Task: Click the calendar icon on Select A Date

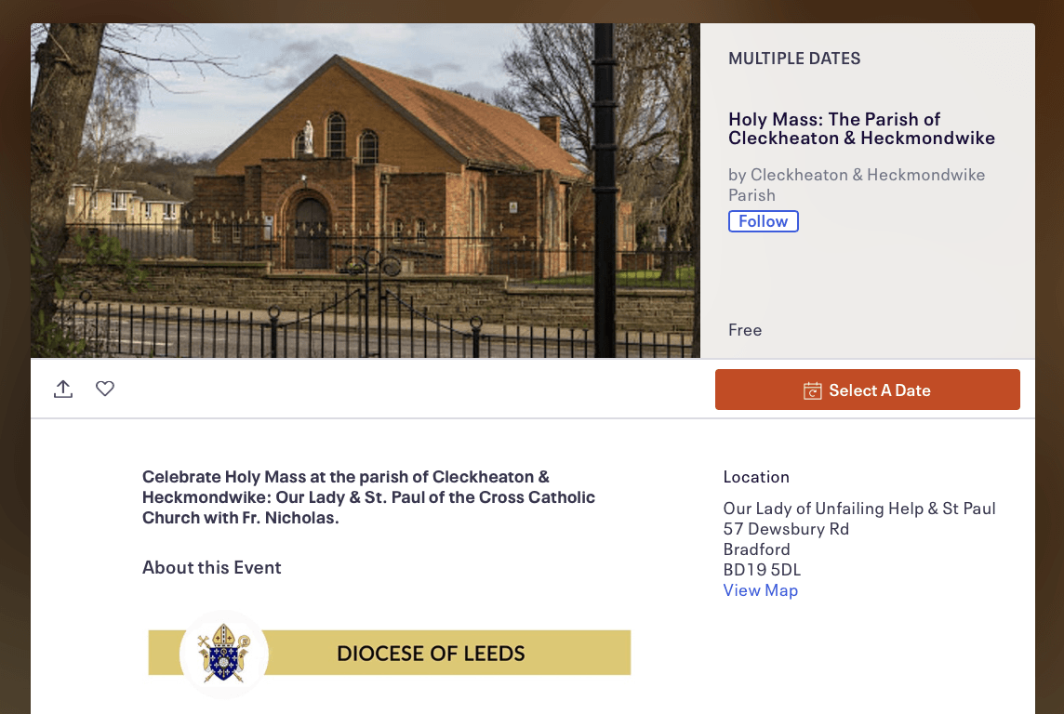Action: [x=812, y=390]
